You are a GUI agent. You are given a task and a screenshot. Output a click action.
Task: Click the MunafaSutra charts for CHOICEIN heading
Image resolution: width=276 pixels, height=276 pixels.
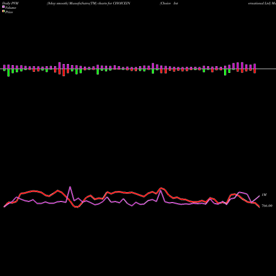tap(88, 3)
